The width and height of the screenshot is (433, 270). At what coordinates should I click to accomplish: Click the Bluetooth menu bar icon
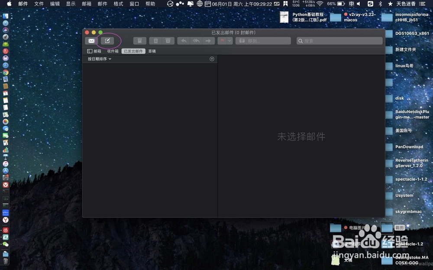click(x=380, y=3)
